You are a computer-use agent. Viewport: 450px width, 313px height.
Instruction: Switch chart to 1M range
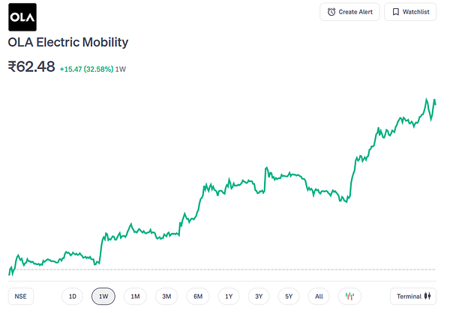135,296
